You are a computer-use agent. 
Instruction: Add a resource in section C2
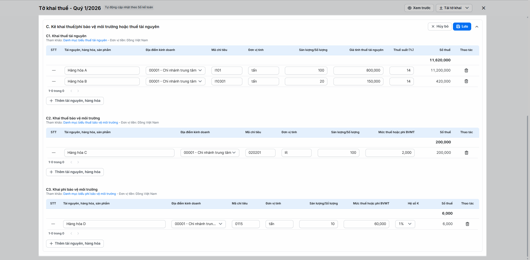[x=75, y=172]
